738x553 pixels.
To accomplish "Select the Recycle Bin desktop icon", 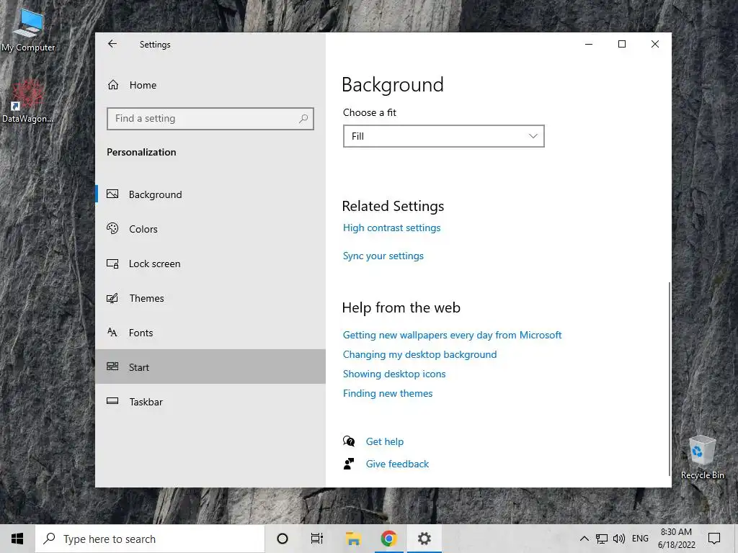I will [702, 457].
